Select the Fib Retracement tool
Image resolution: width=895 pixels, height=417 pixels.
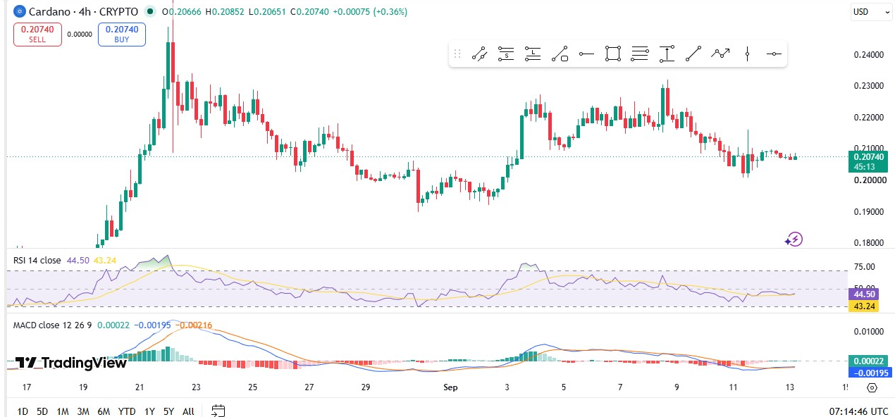pyautogui.click(x=640, y=54)
